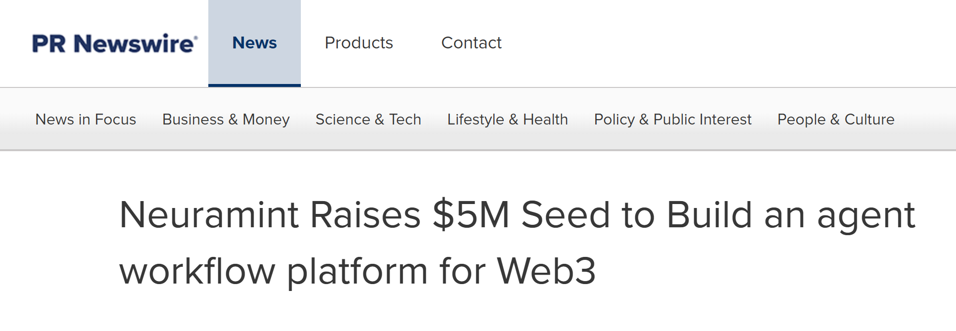Select the highlighted News navigation item
This screenshot has width=956, height=331.
254,43
